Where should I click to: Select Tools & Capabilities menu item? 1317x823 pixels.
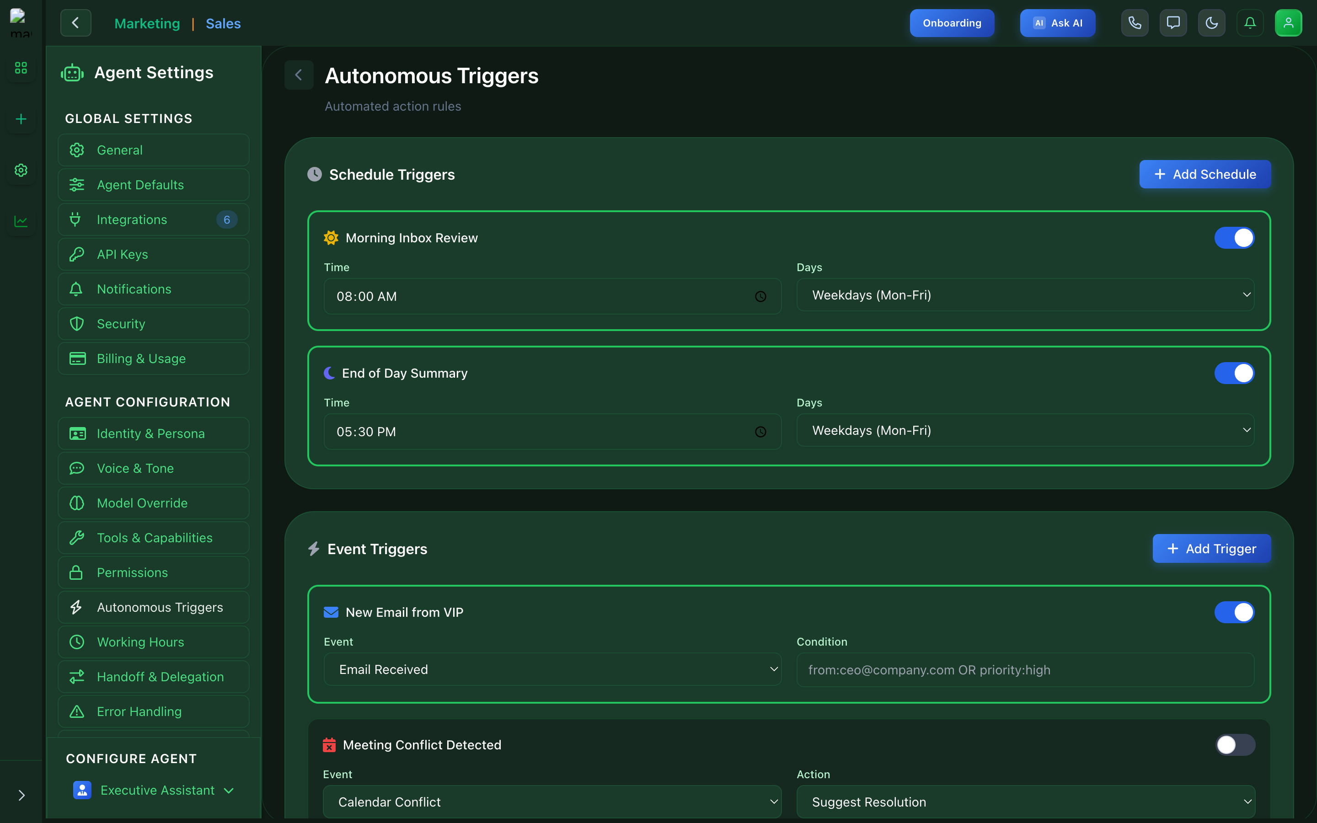click(154, 538)
